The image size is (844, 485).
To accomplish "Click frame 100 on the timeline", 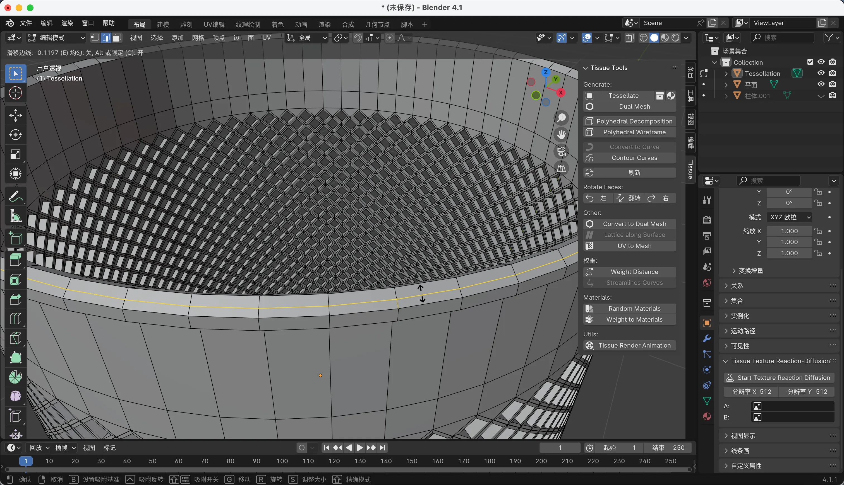I will click(282, 461).
